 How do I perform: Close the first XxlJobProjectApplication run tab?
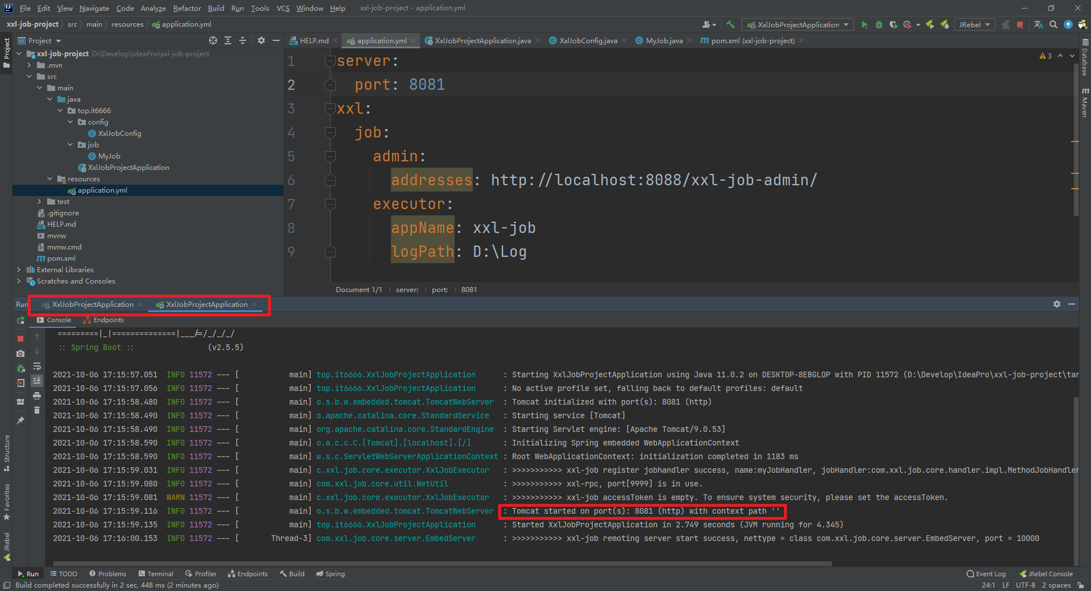coord(140,305)
